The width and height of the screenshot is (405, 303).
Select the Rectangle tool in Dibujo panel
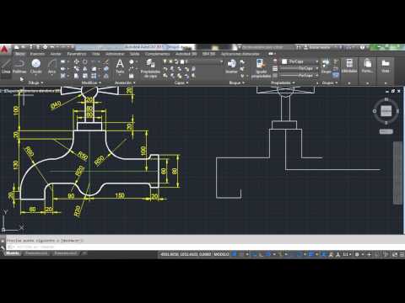click(62, 61)
